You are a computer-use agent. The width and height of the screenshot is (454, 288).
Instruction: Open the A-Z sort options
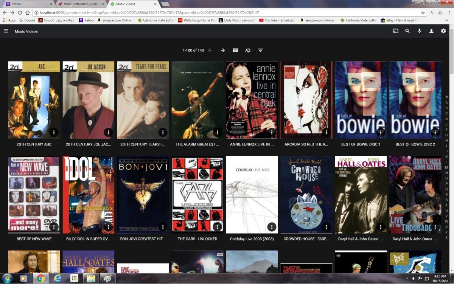pos(248,50)
